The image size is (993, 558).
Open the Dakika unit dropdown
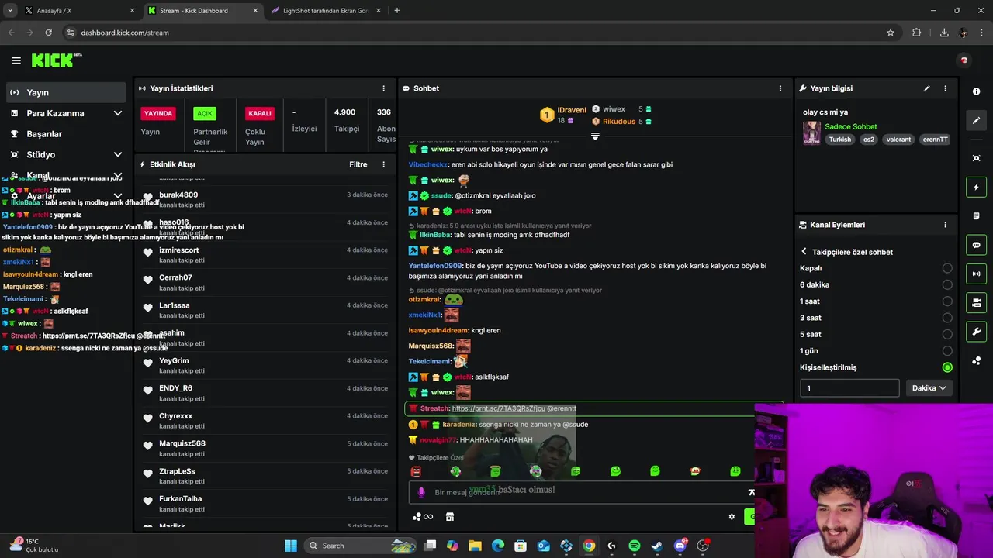(929, 388)
